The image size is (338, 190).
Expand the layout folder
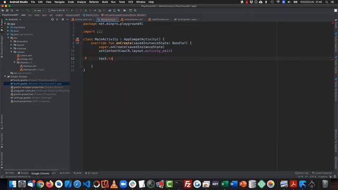click(11, 45)
